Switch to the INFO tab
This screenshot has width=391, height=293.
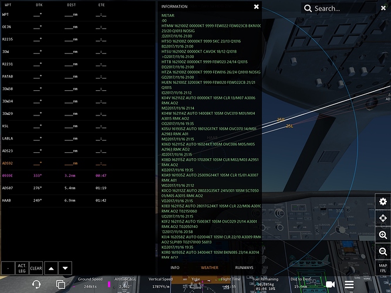coord(175,268)
